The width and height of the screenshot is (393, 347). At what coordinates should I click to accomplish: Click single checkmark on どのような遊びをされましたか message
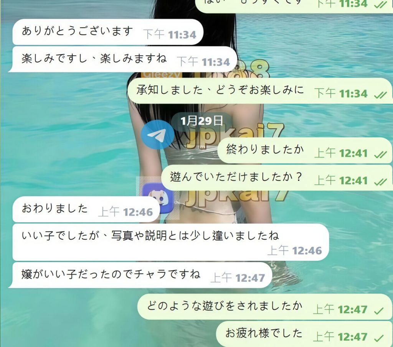(379, 311)
